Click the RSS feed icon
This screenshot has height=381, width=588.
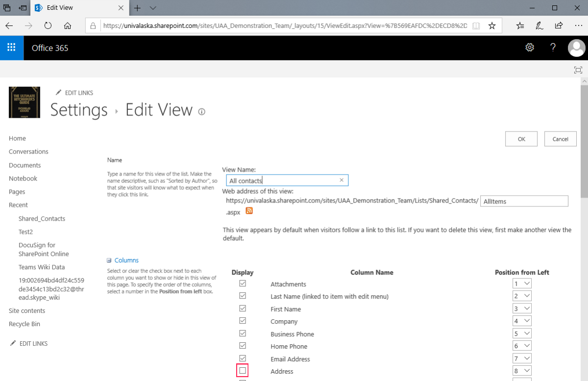coord(249,211)
